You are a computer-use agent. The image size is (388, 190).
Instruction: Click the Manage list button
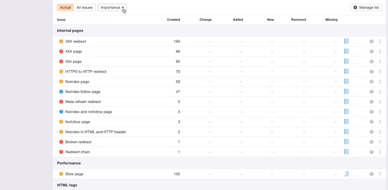click(366, 8)
